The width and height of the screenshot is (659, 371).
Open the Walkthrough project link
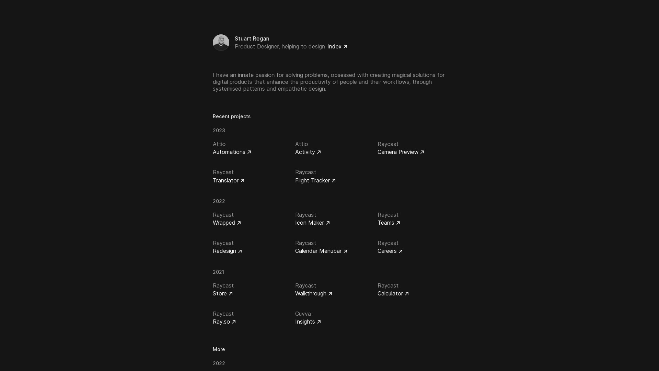(x=311, y=293)
